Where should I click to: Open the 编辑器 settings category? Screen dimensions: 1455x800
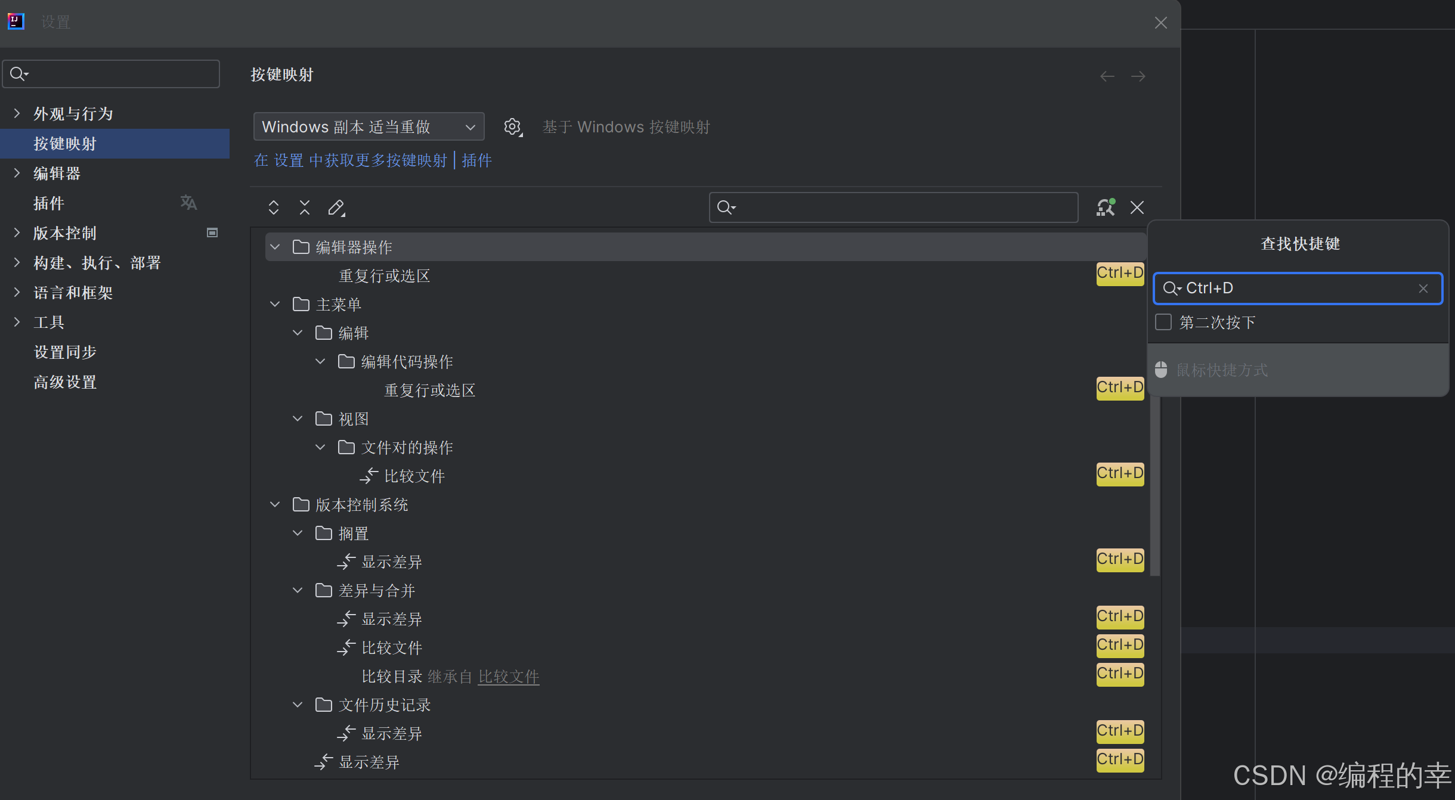pos(57,173)
